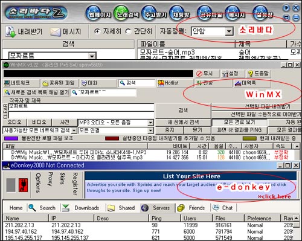Open the MP3 오디오 - 모든 음질 dropdown
The height and width of the screenshot is (241, 302).
click(150, 123)
